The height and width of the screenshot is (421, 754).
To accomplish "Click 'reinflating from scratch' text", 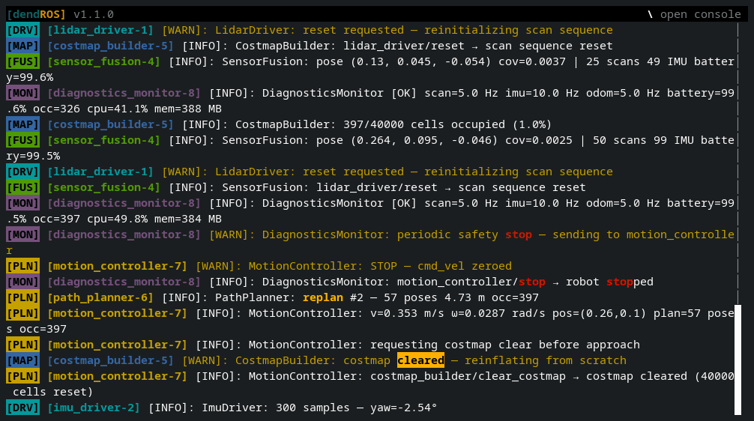I will click(x=546, y=360).
